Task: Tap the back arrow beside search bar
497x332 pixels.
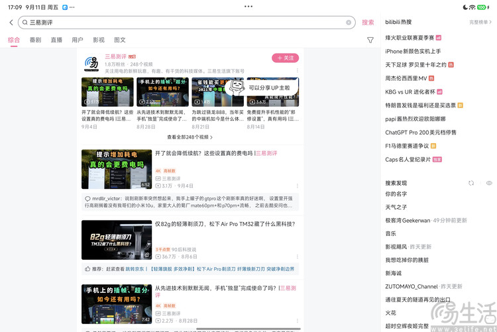Action: point(11,23)
